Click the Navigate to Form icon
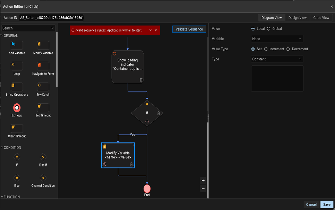The width and height of the screenshot is (335, 210). pos(43,66)
